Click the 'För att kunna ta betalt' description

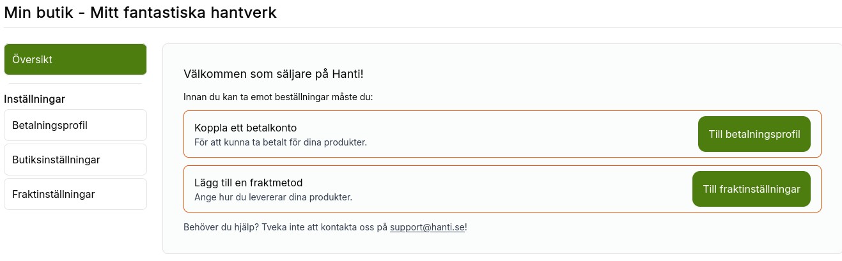pos(280,142)
